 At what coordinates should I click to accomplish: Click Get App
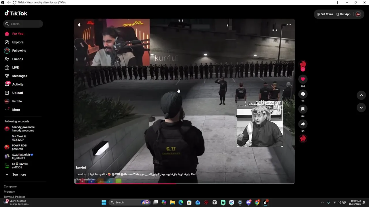tap(343, 14)
